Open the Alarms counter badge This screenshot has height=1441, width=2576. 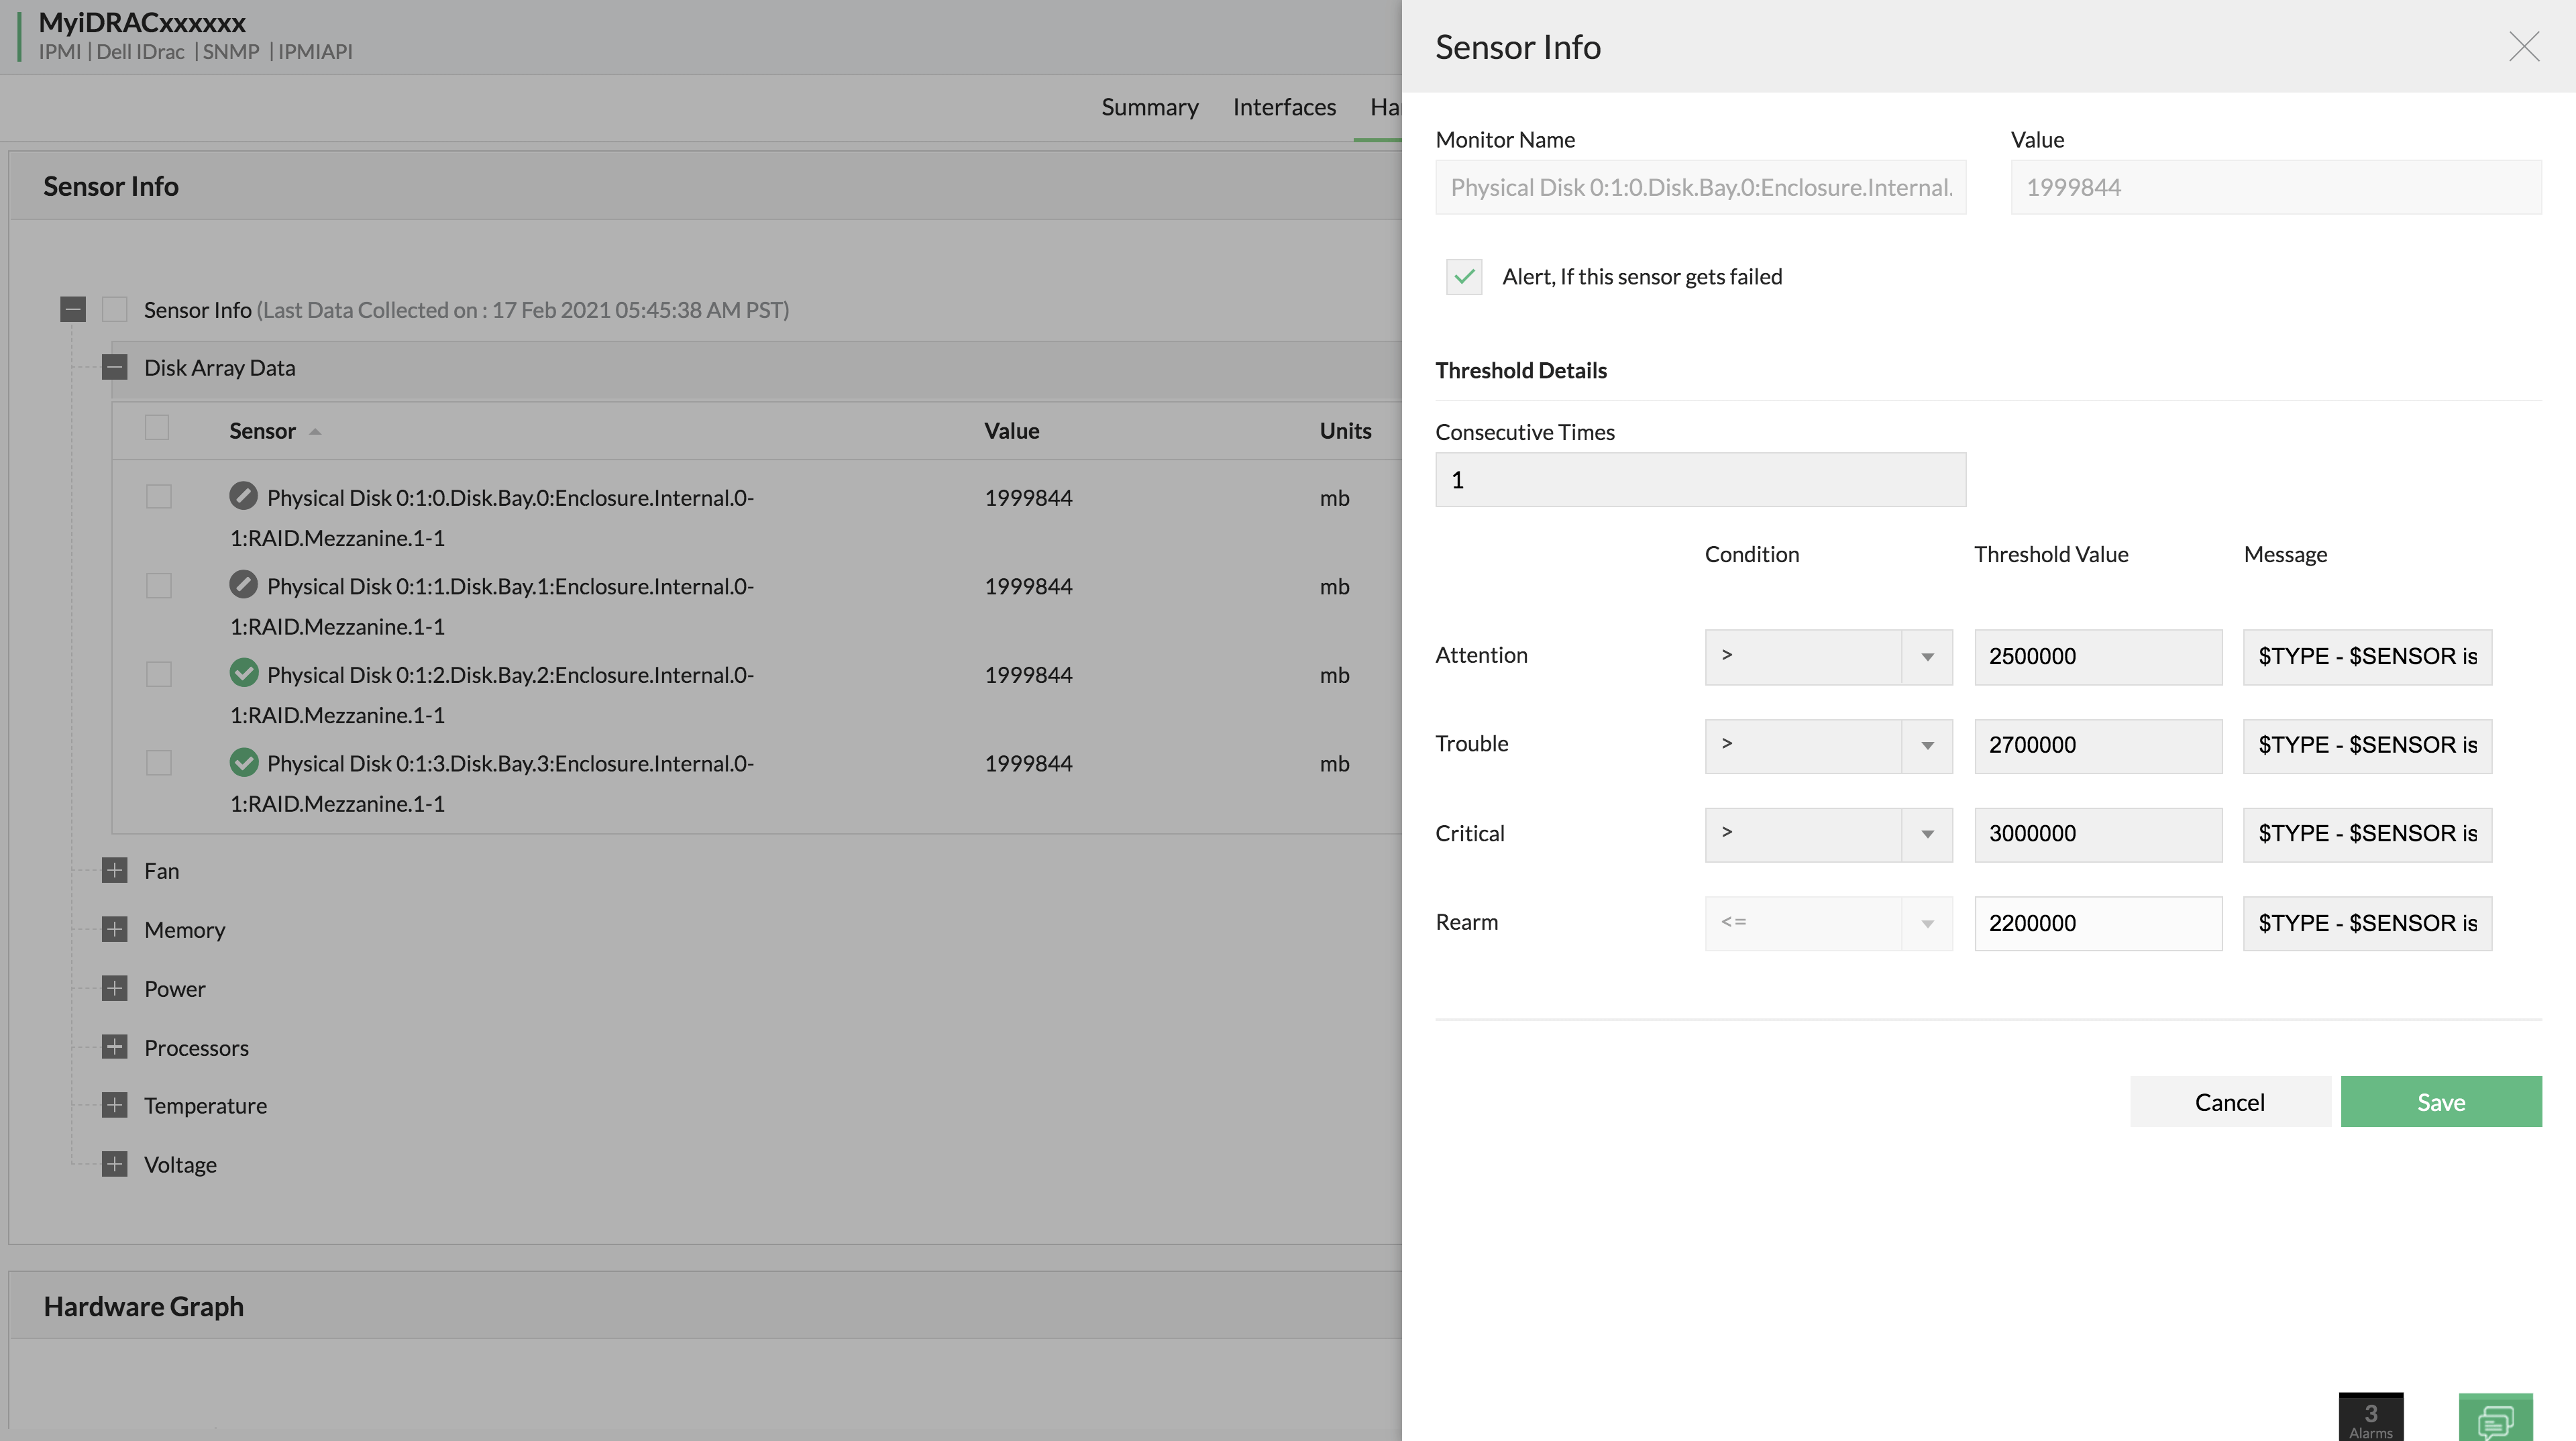[2370, 1418]
